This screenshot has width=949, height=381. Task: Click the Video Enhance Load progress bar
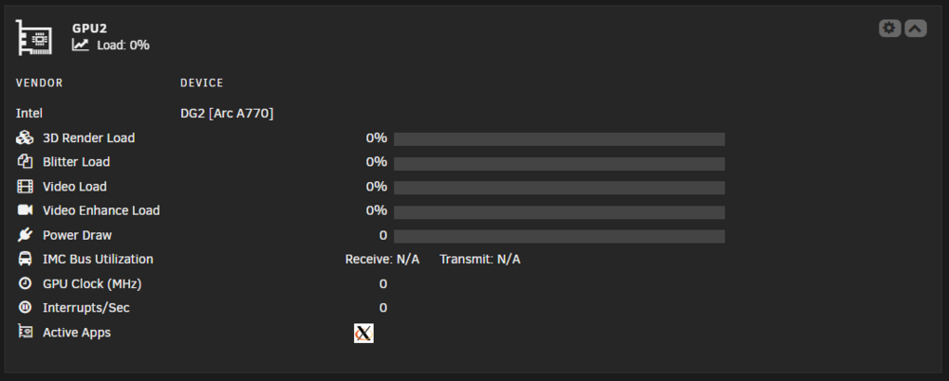(559, 211)
